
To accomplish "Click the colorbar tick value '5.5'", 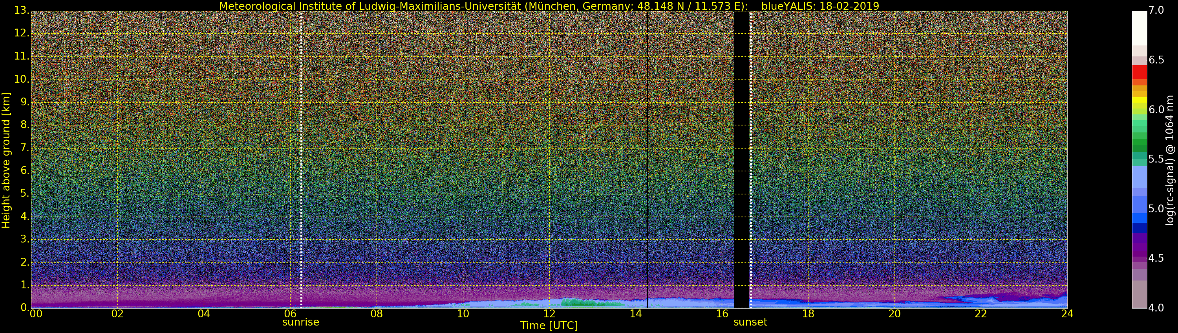I will [x=1156, y=159].
